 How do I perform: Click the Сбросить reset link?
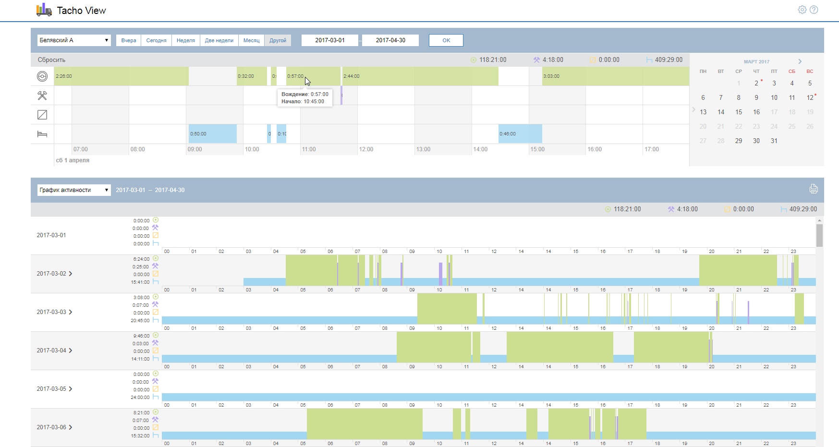51,60
